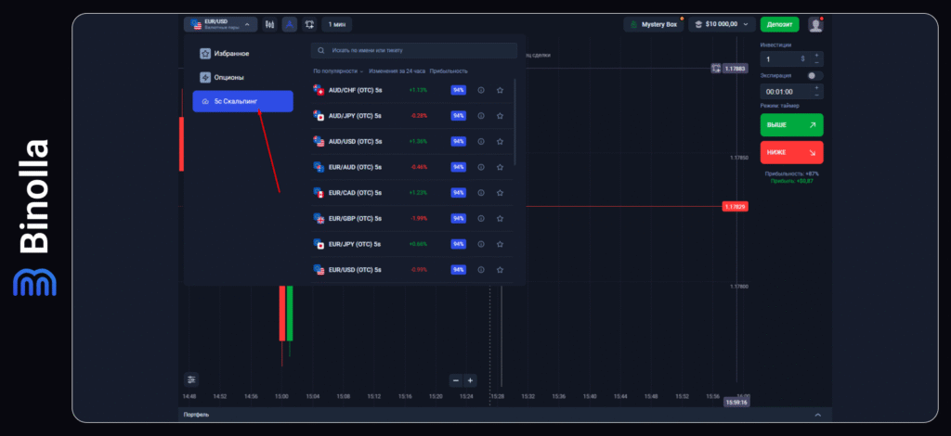
Task: Click the asset search input field
Action: [x=413, y=51]
